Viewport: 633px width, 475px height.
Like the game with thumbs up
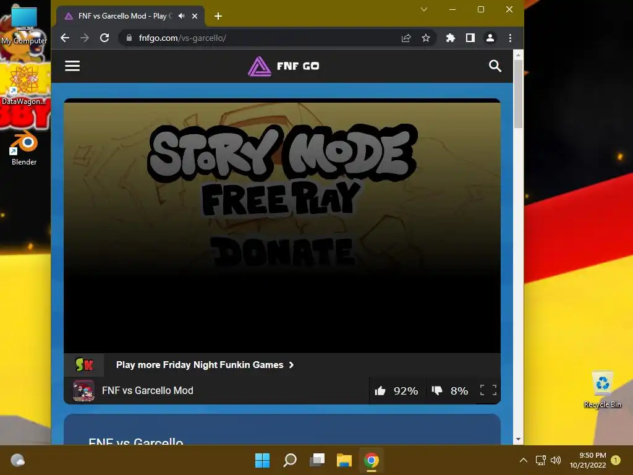coord(380,391)
